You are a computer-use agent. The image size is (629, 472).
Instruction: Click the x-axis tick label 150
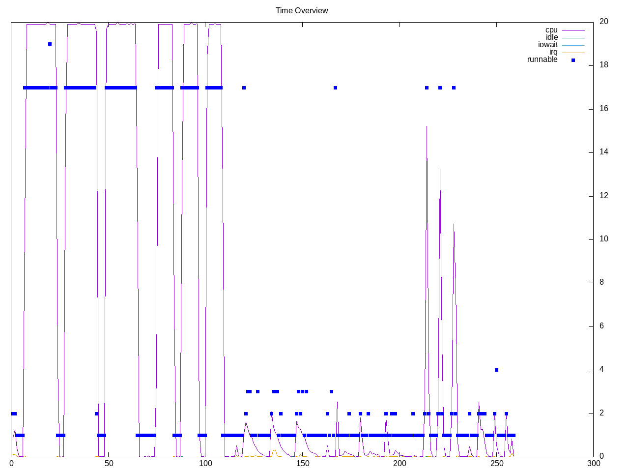tap(302, 464)
